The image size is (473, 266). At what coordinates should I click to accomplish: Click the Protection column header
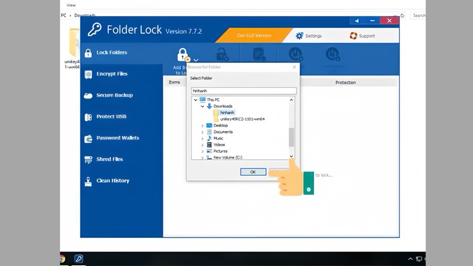(x=346, y=82)
